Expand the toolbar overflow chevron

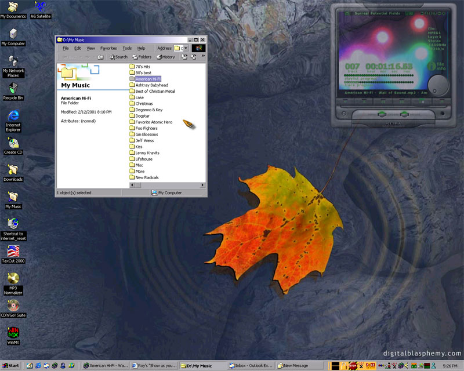coord(202,56)
